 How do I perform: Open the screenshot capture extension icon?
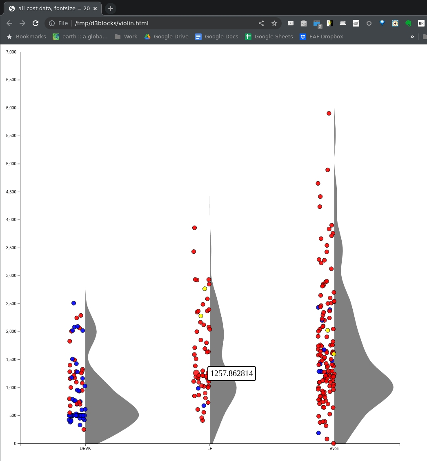coord(395,23)
